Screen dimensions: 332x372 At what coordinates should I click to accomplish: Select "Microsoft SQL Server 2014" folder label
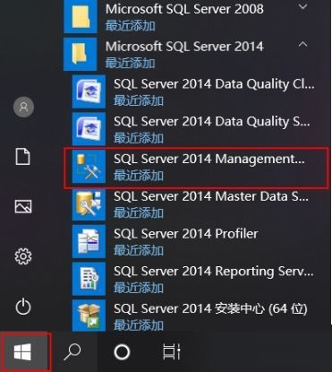(x=184, y=47)
